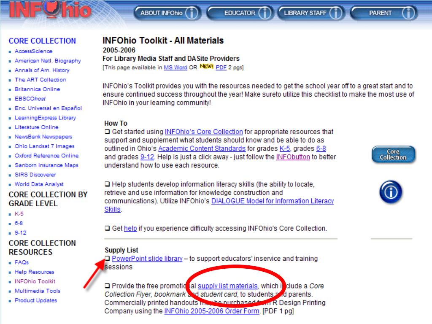
Task: Open NewsBank Newspapers link
Action: click(43, 137)
